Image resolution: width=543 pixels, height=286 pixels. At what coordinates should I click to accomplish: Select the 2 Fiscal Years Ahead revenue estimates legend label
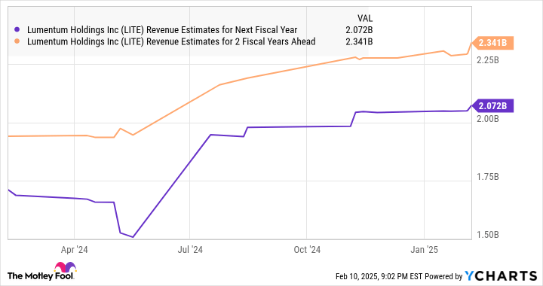coord(171,41)
